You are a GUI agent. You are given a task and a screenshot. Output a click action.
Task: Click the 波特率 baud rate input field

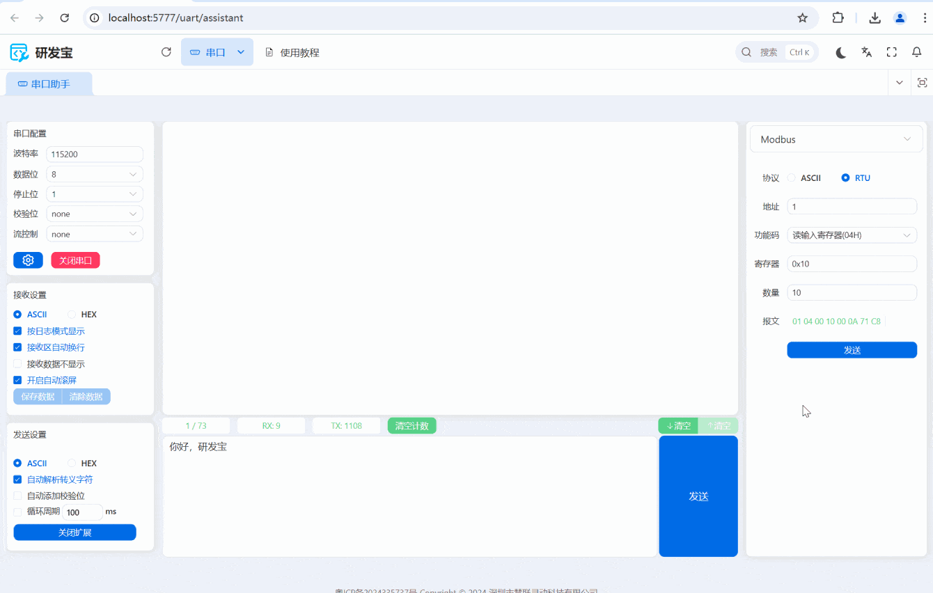click(95, 155)
